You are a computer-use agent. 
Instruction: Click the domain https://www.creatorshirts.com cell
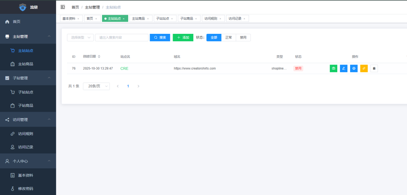click(195, 68)
